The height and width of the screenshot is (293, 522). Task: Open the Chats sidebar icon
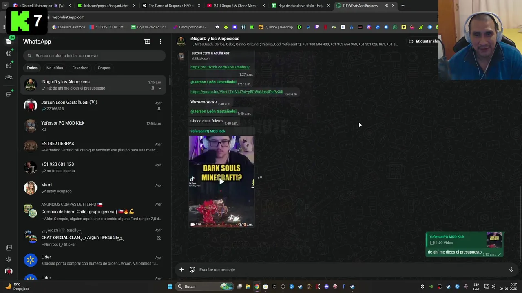[x=9, y=42]
